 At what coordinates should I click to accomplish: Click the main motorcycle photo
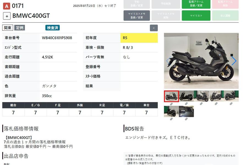tap(201, 61)
